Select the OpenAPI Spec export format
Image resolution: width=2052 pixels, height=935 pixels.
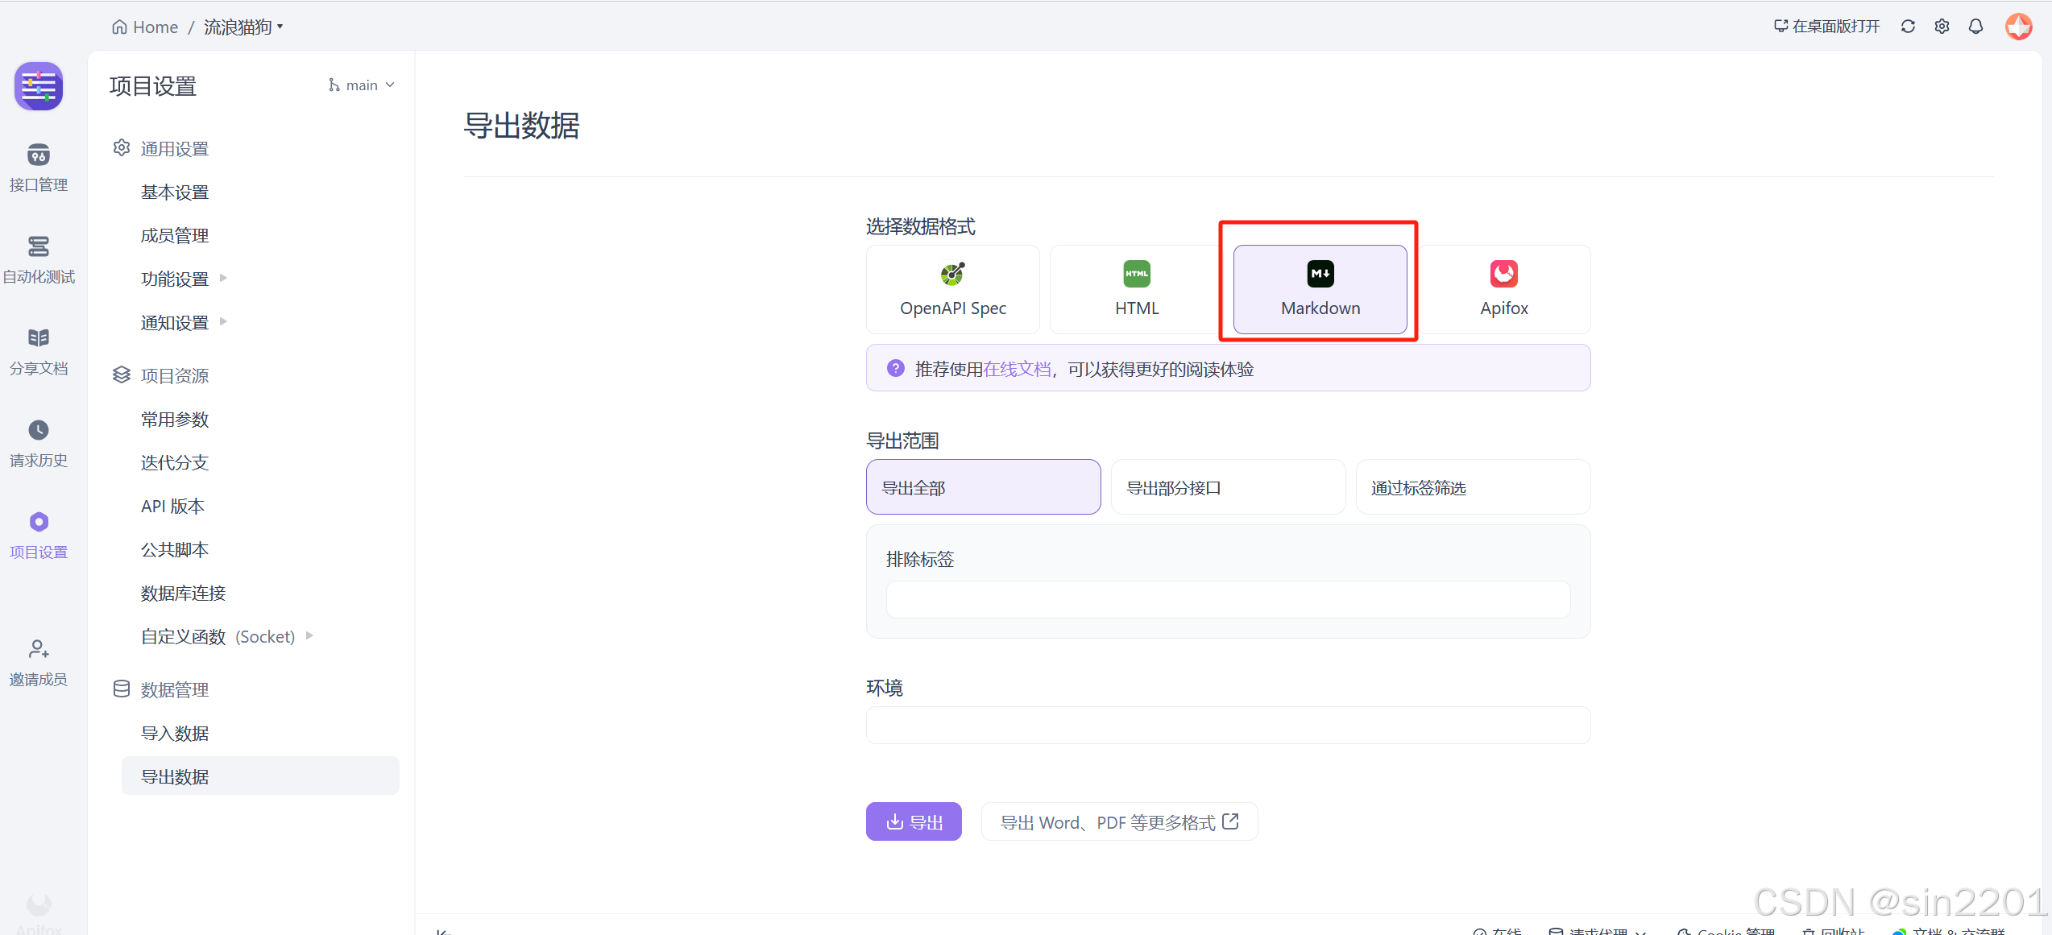point(952,290)
